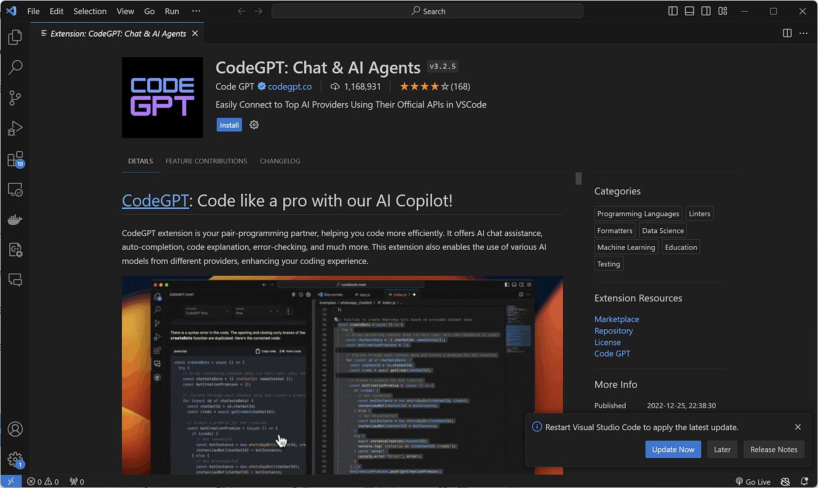Image resolution: width=818 pixels, height=488 pixels.
Task: Toggle the secondary side bar visibility
Action: coord(706,11)
